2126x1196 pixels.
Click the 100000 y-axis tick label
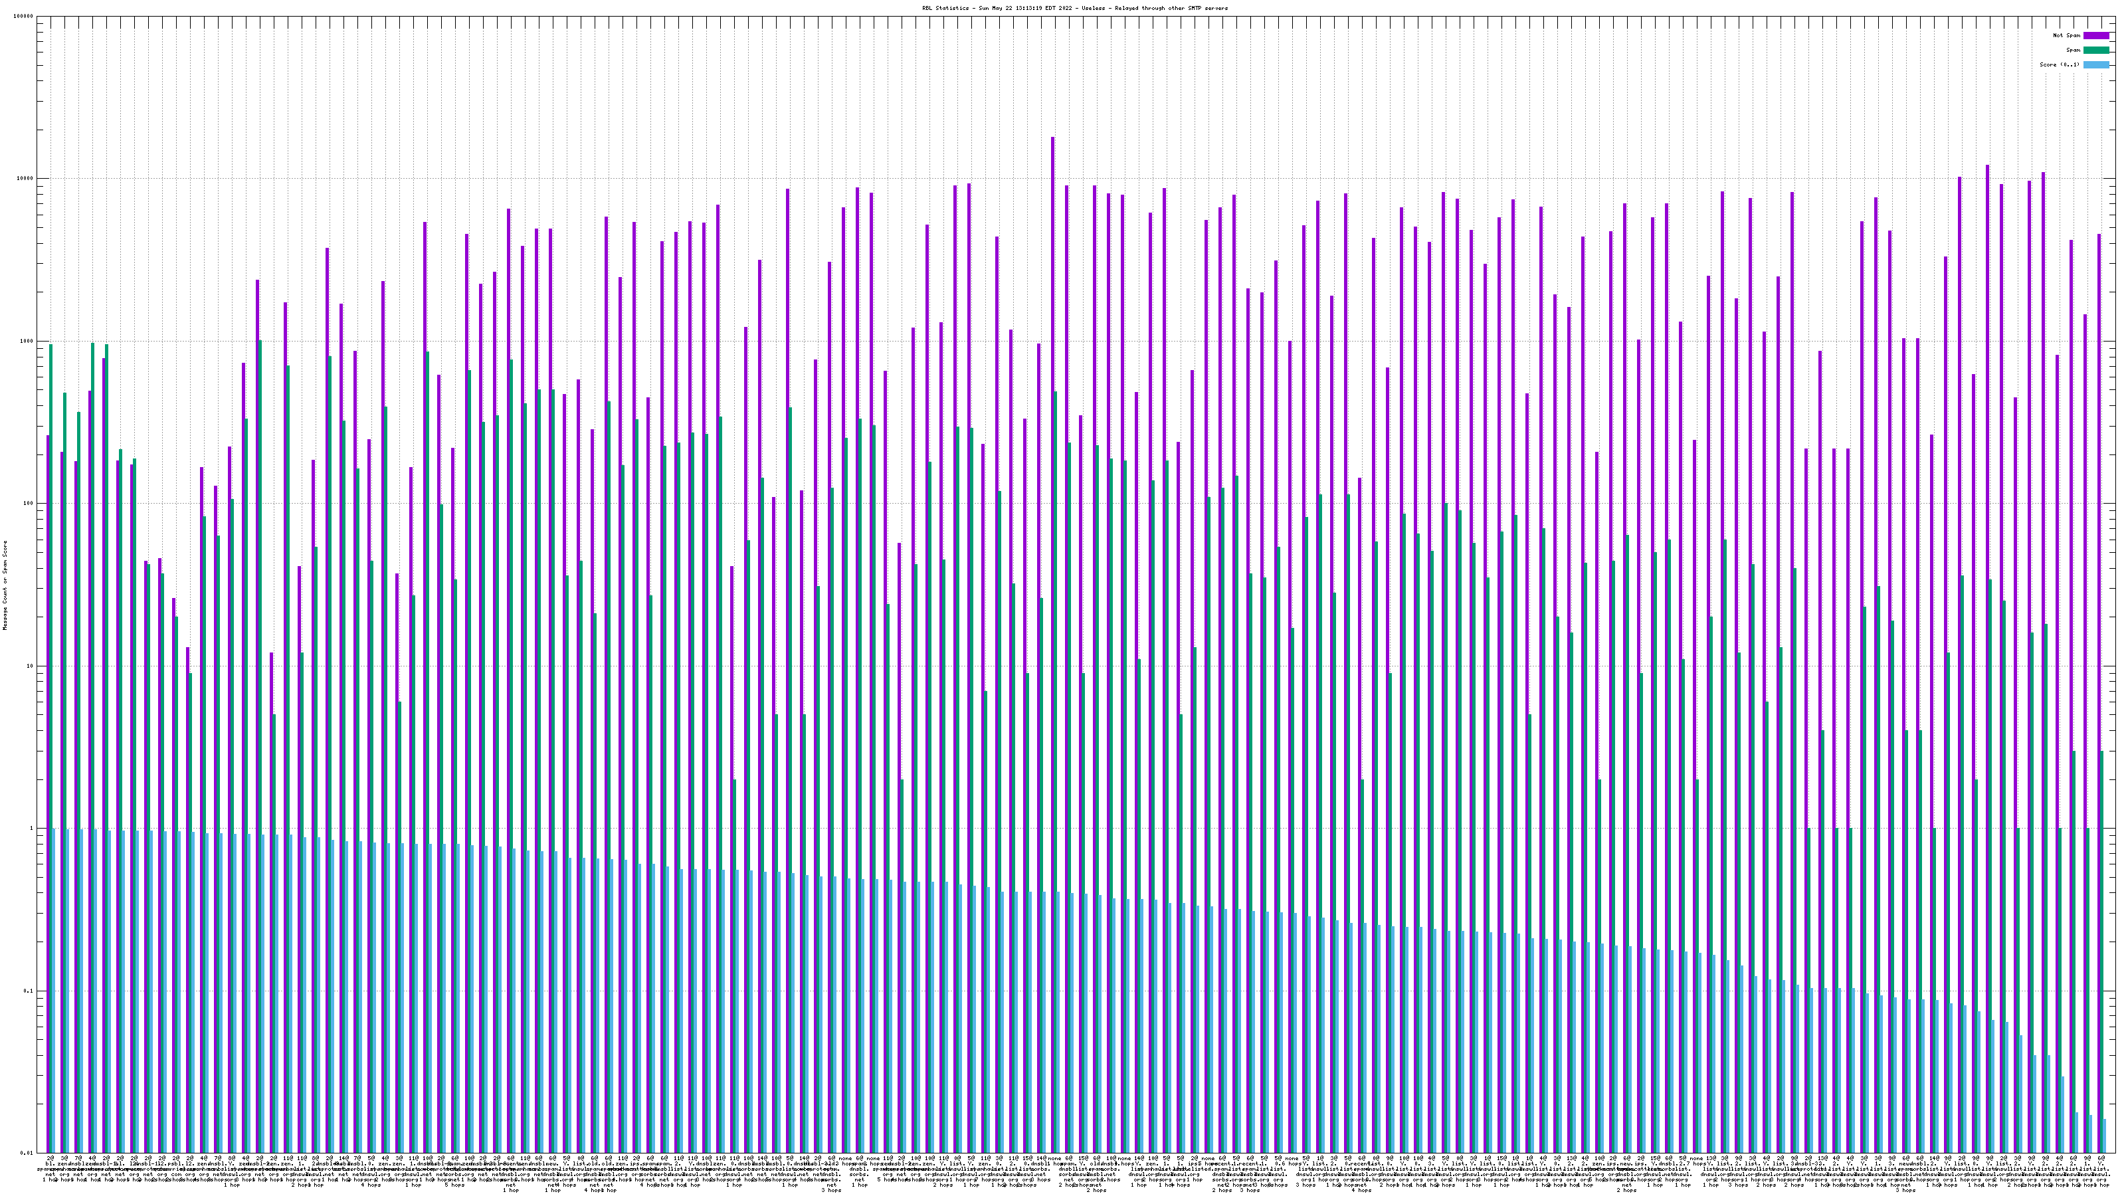[x=24, y=17]
